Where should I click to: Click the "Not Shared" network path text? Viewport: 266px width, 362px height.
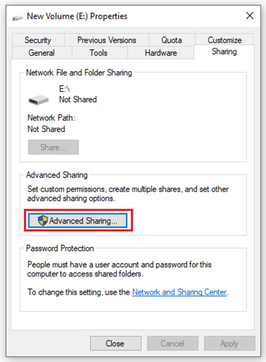[x=46, y=129]
